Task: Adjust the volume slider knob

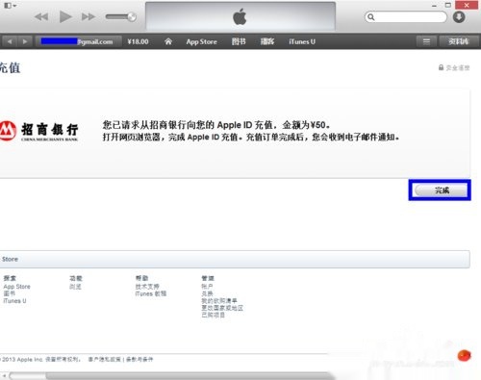Action: pos(132,16)
